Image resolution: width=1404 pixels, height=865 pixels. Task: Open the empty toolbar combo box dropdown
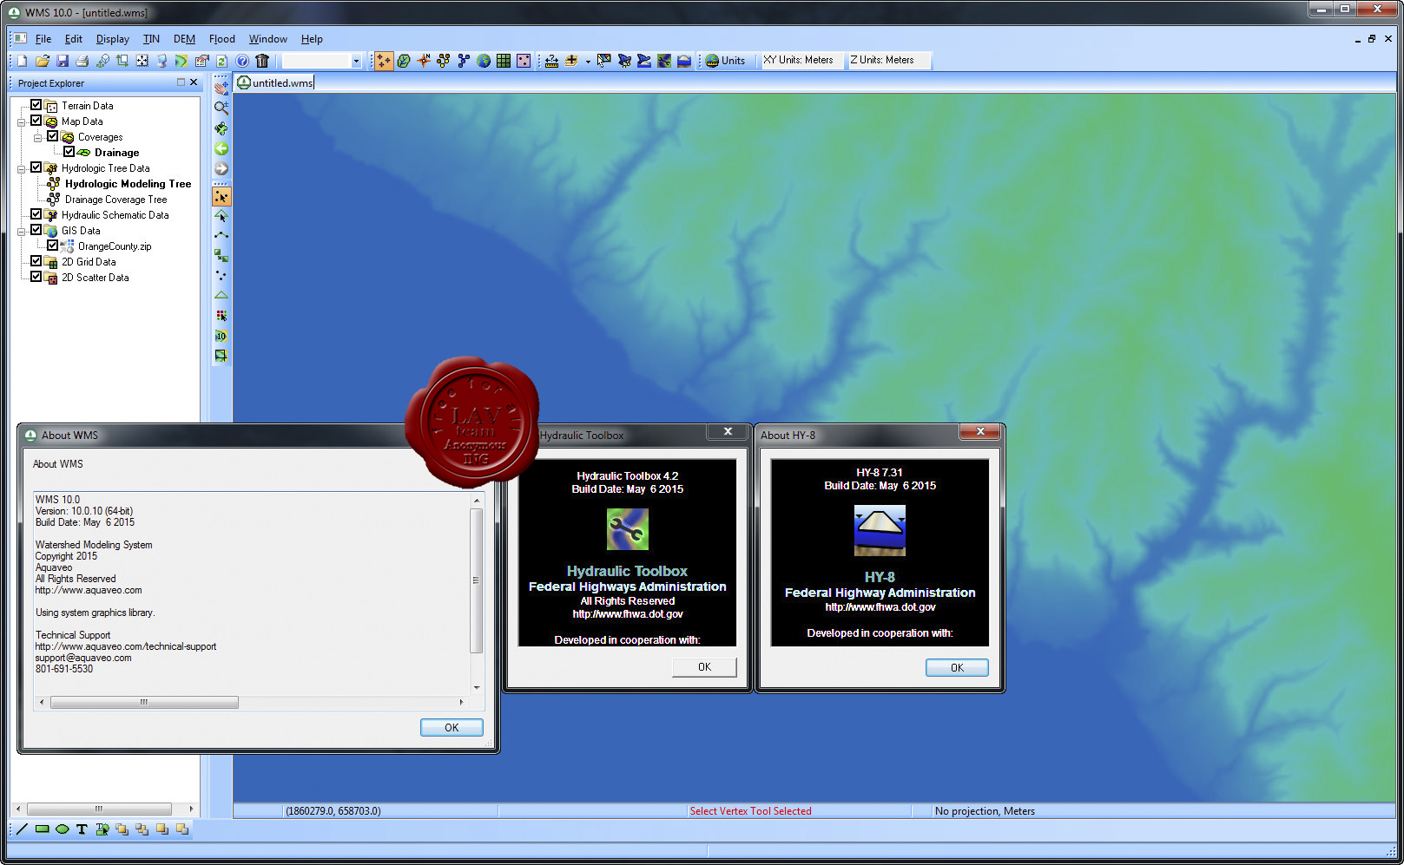[356, 61]
